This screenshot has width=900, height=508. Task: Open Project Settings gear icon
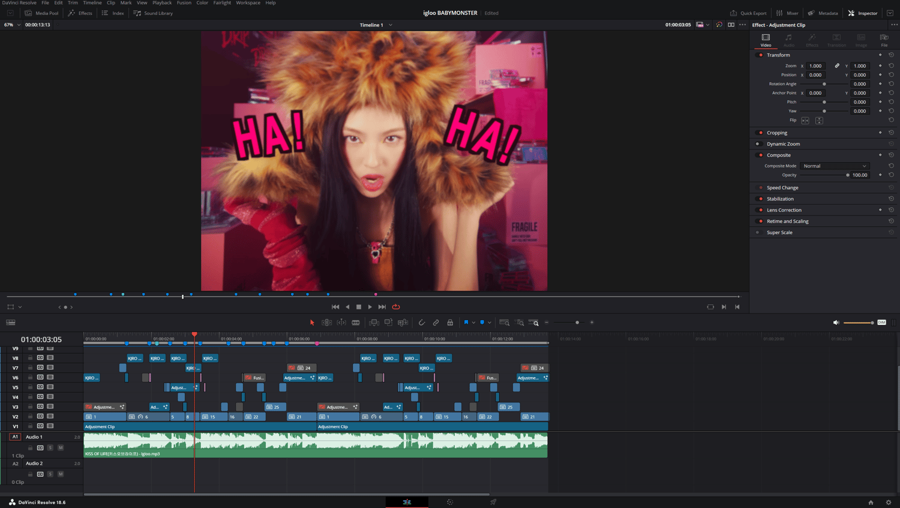(x=889, y=502)
